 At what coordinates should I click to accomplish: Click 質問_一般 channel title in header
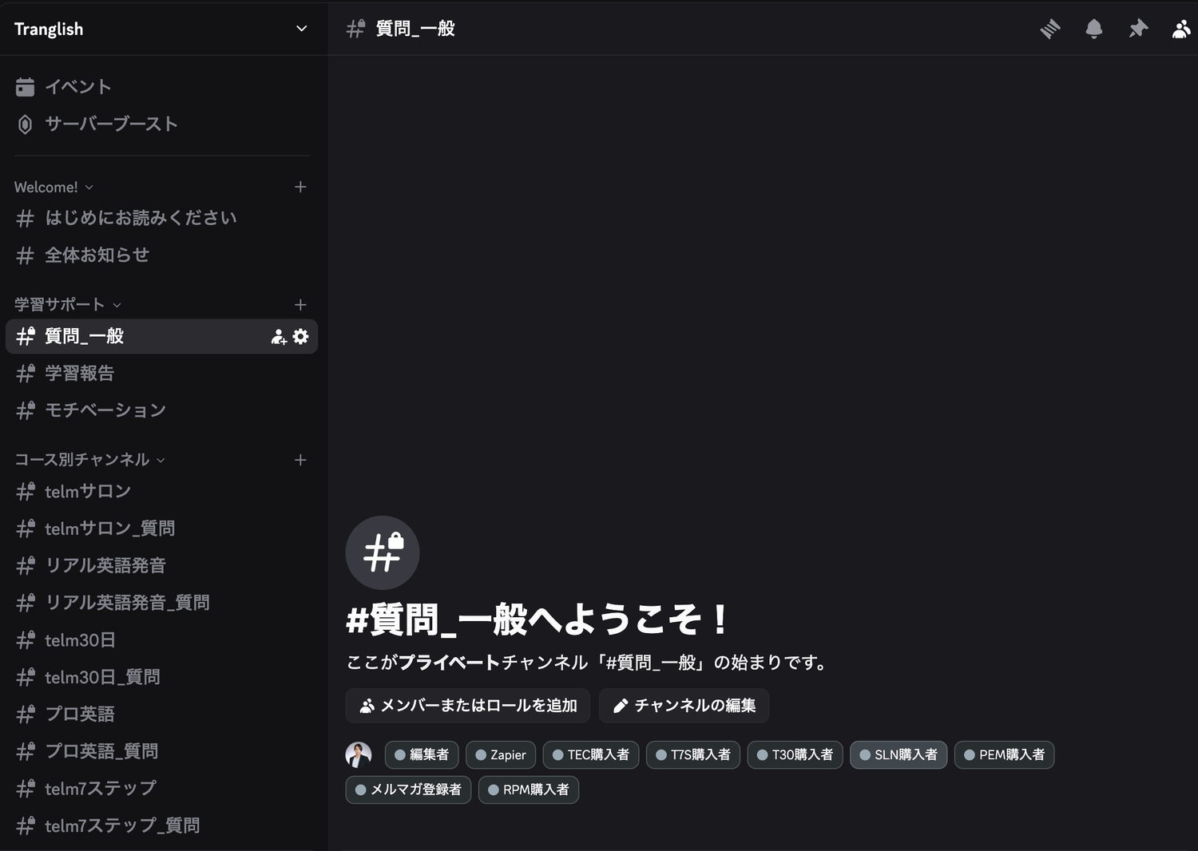415,29
